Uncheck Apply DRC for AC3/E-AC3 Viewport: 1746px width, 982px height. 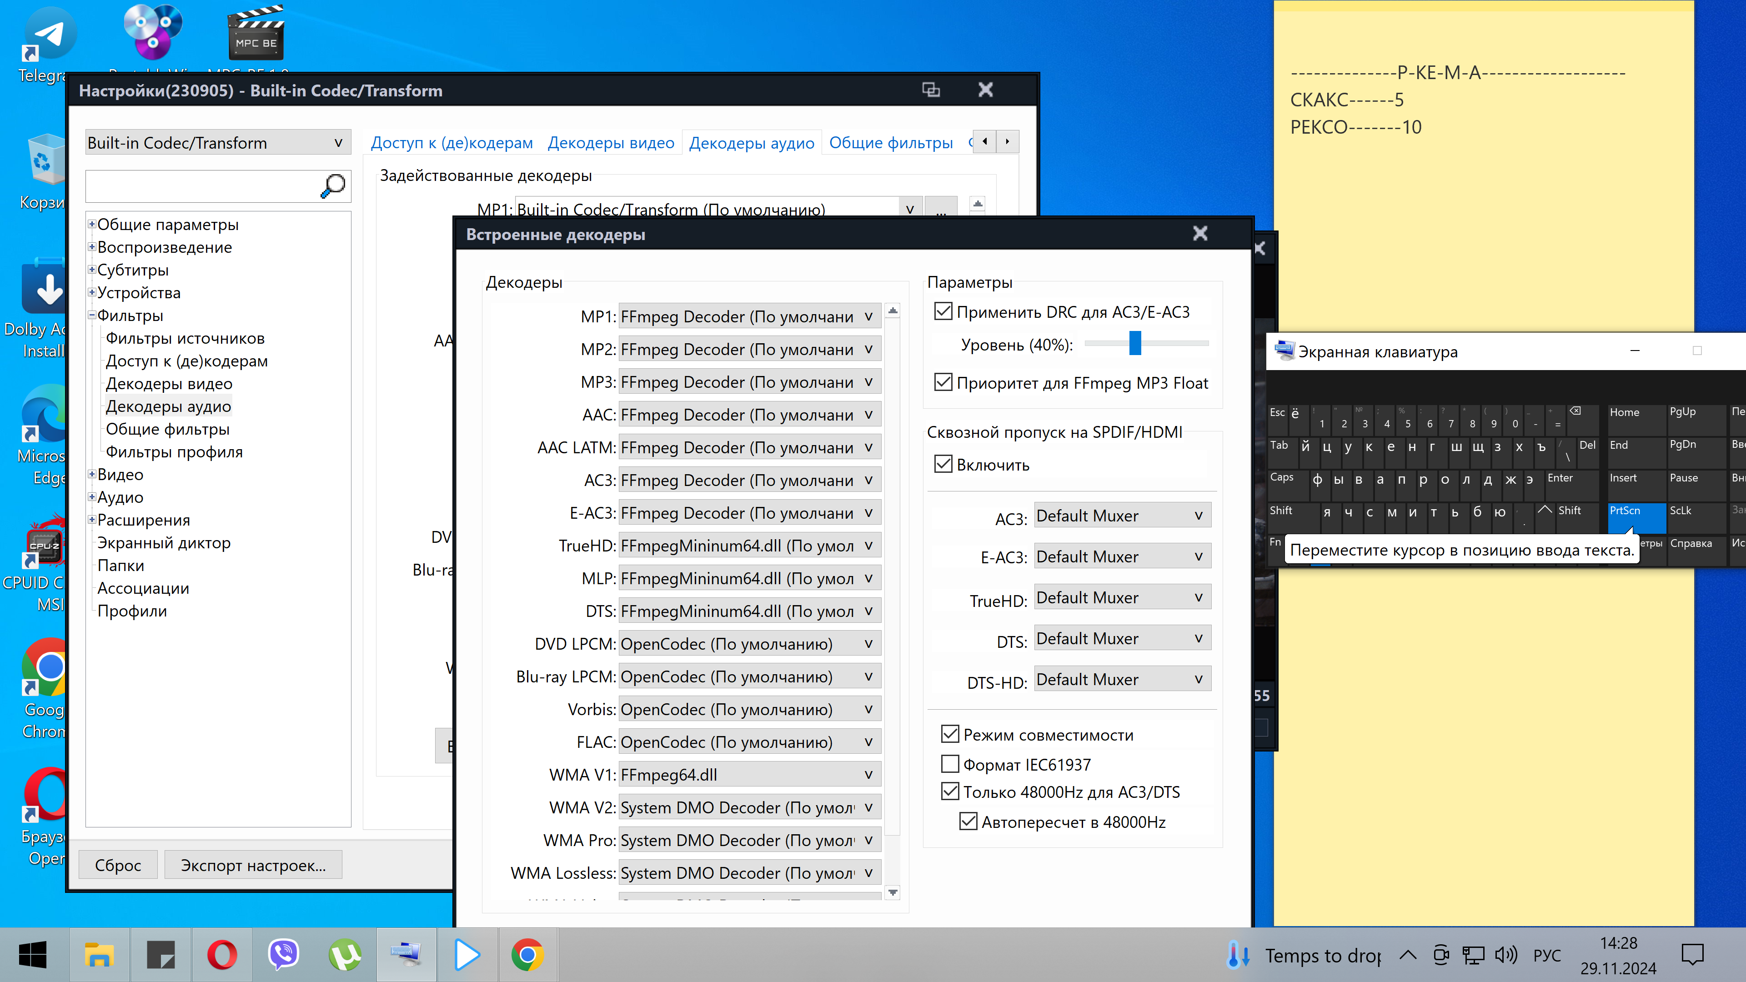(x=943, y=312)
